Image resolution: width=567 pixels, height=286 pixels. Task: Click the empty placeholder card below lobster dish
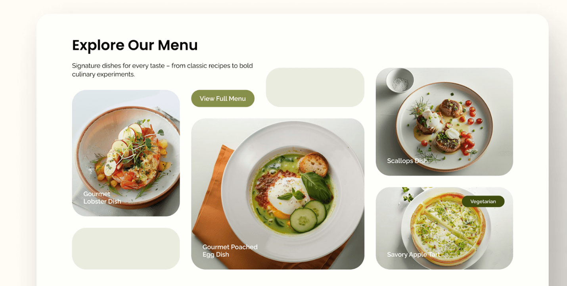click(126, 249)
